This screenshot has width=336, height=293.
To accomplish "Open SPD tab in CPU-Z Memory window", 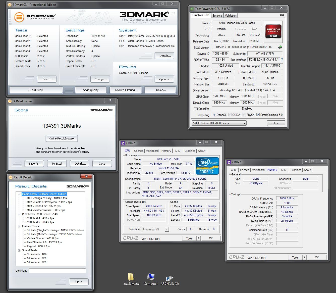I will coord(284,170).
